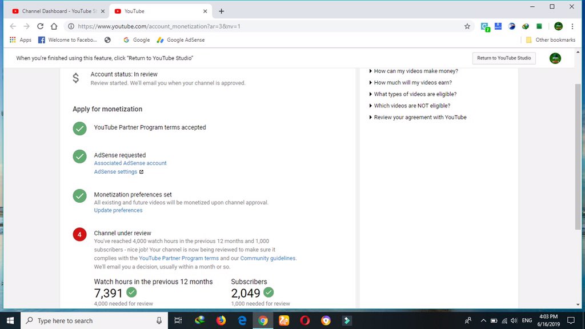Open the clock showing 4:03 PM
This screenshot has height=329, width=585.
tap(548, 320)
